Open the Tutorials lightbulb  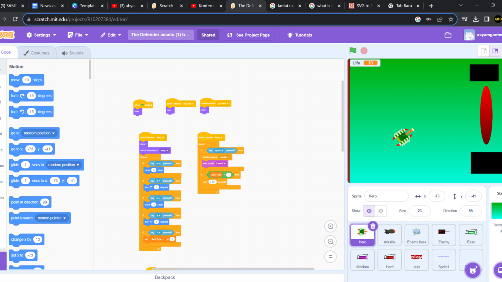(300, 35)
